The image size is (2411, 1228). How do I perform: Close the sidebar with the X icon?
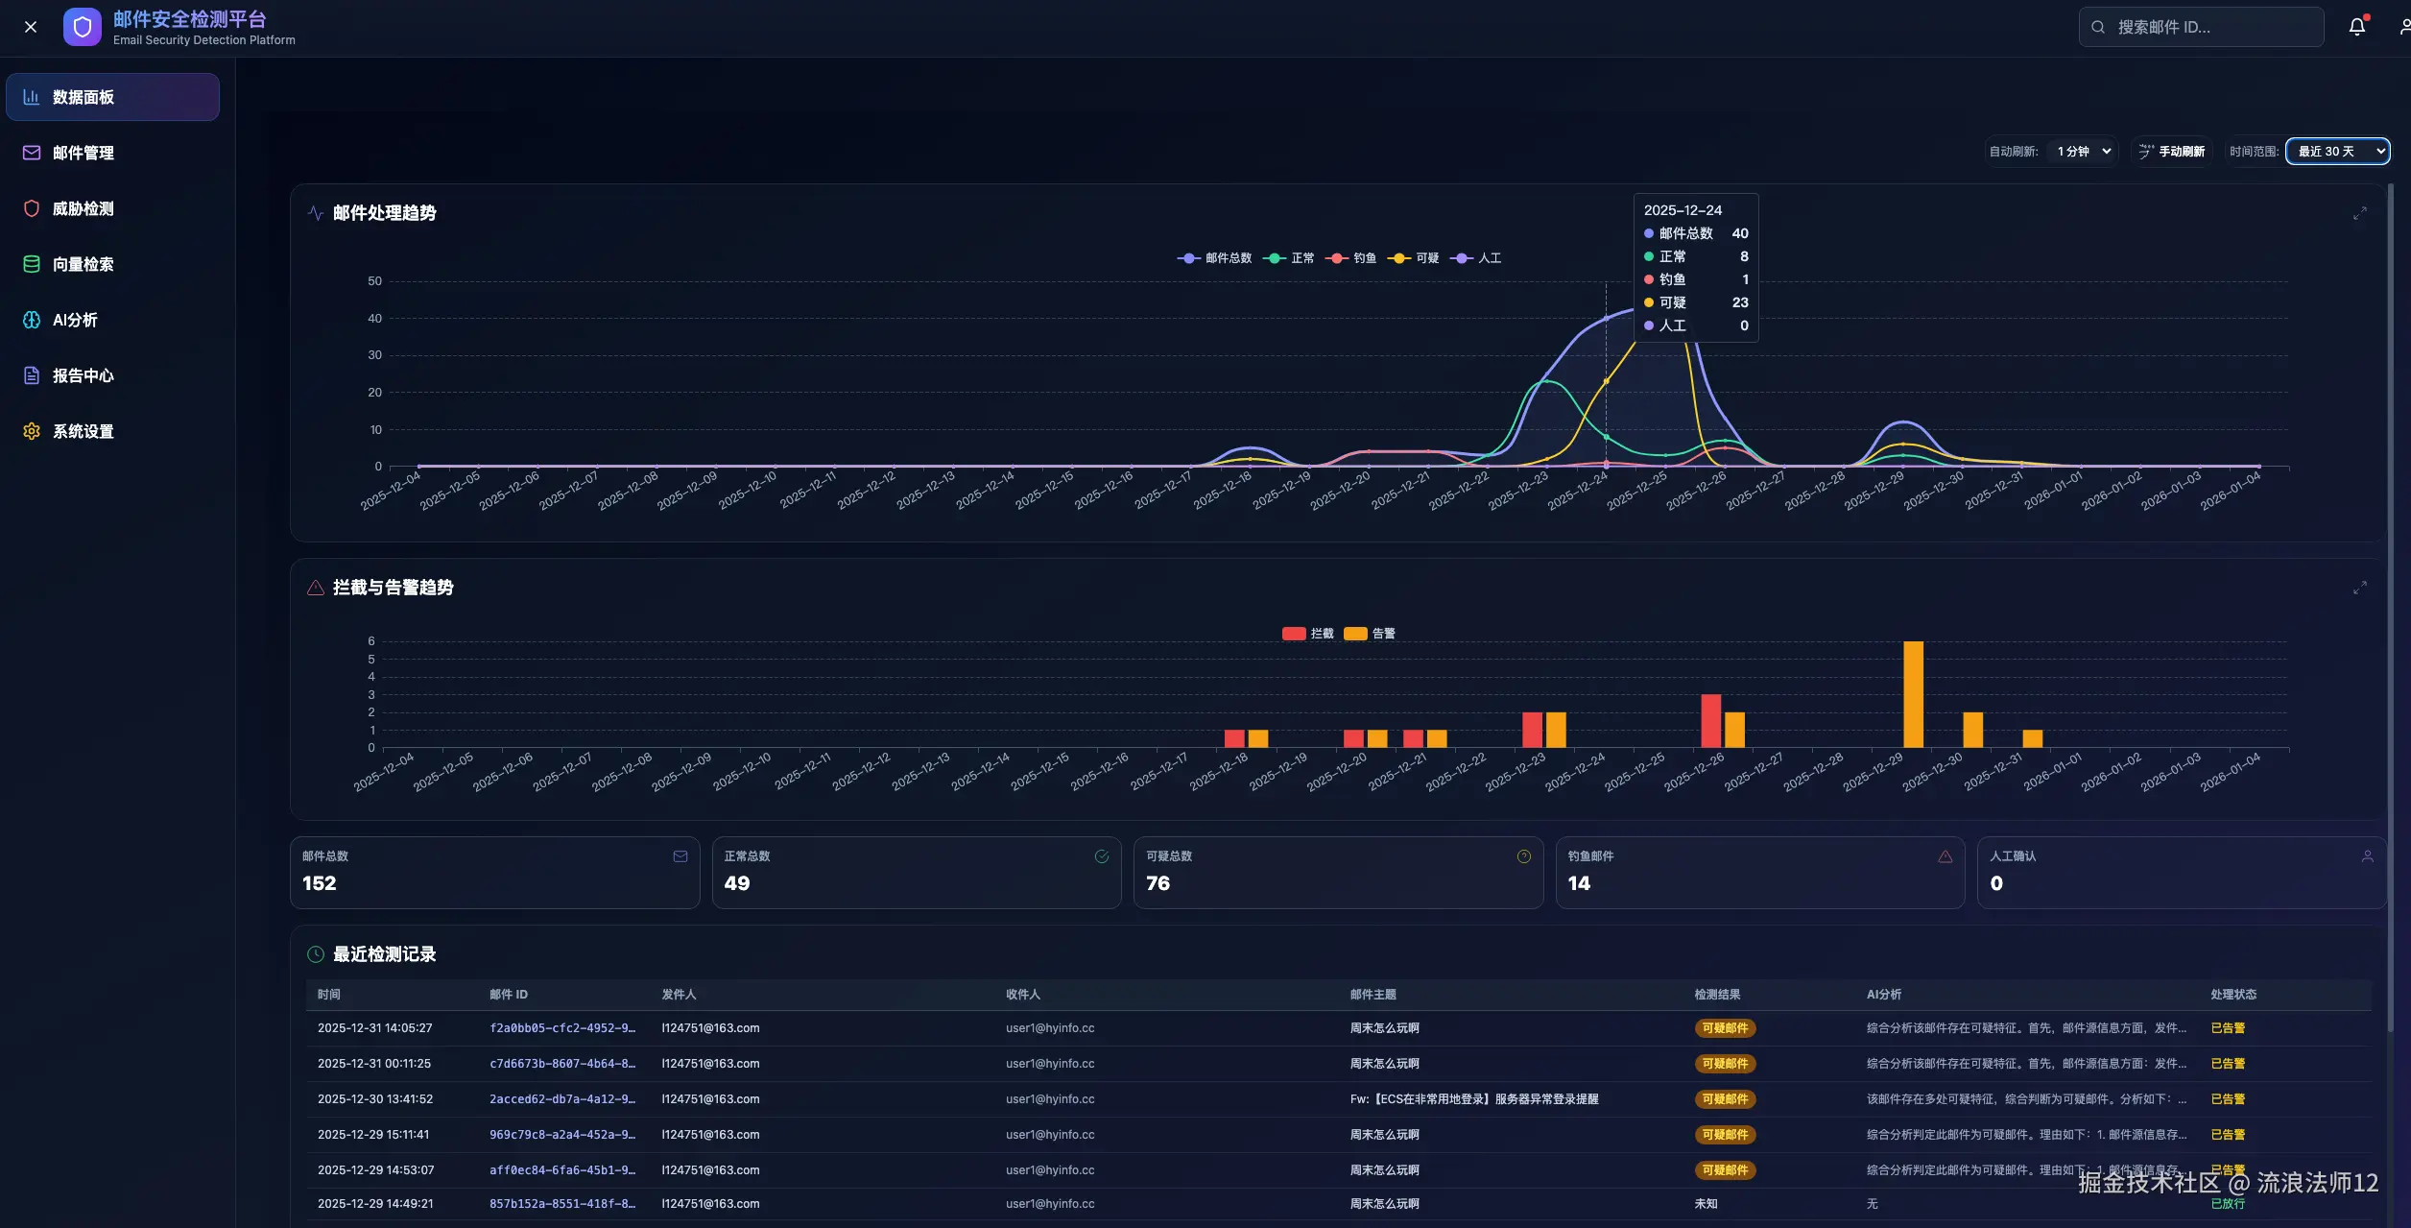[31, 27]
